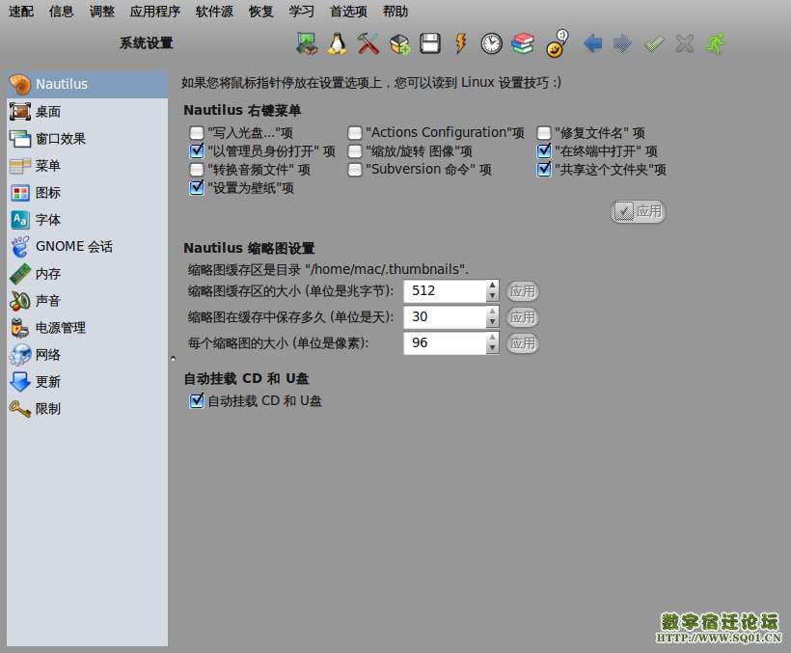Screen dimensions: 791x653
Task: Open the 速配 menu
Action: 21,12
